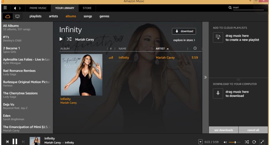Switch to cloud library view icon
269x145 pixels.
(8, 17)
